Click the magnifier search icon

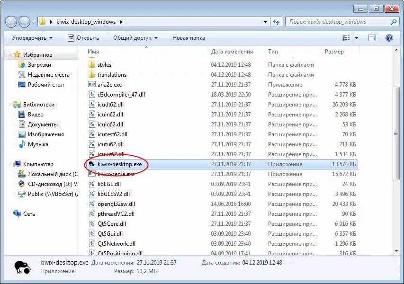point(394,22)
